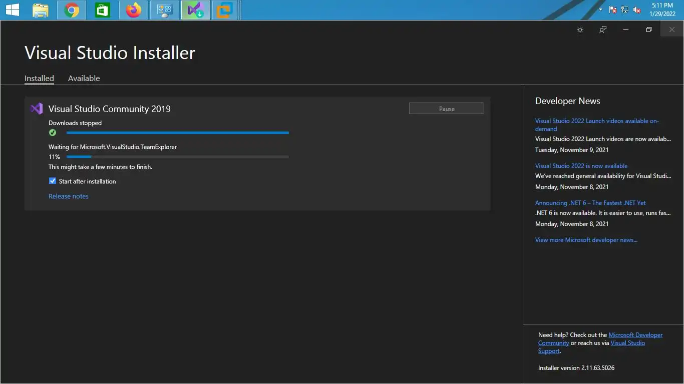Click the '11%' progress value text
Screen dimensions: 684x384
[x=54, y=157]
